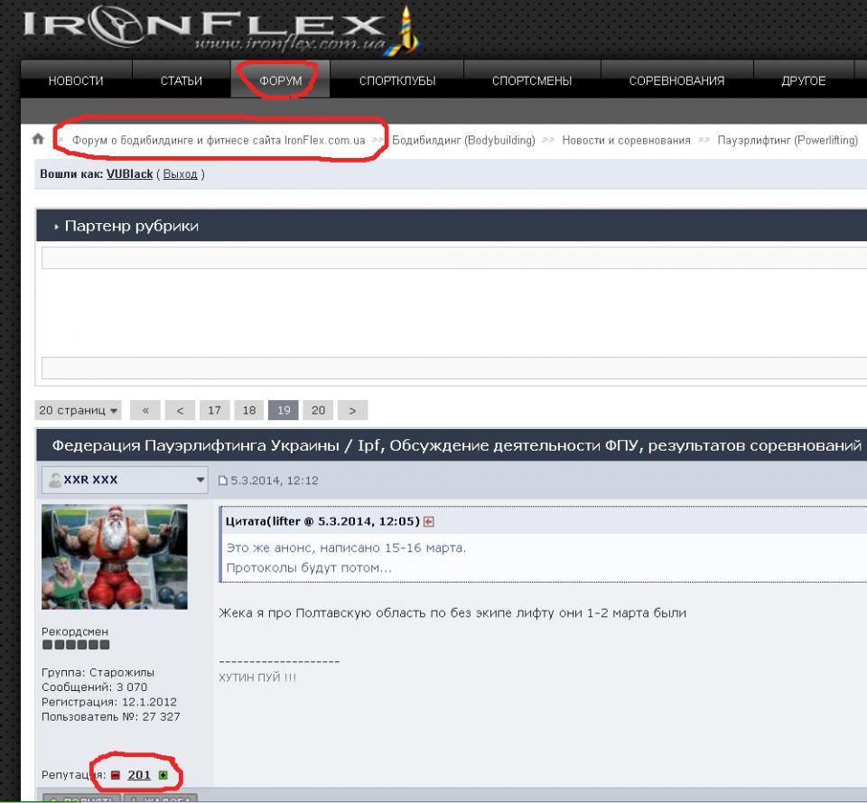Image resolution: width=867 pixels, height=803 pixels.
Task: Click the IronFlex logo in the header
Action: click(x=217, y=29)
